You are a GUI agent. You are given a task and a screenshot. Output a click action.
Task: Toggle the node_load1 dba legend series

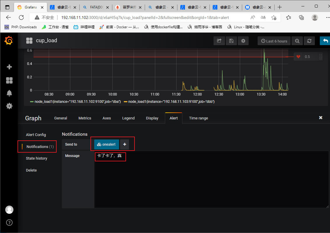coord(76,102)
